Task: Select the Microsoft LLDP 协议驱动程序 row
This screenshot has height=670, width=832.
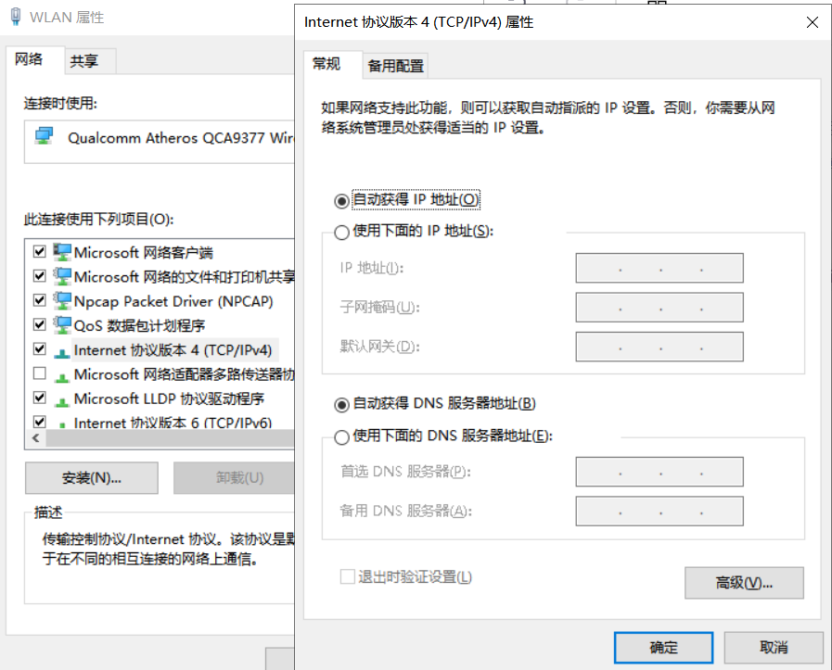Action: [x=169, y=398]
